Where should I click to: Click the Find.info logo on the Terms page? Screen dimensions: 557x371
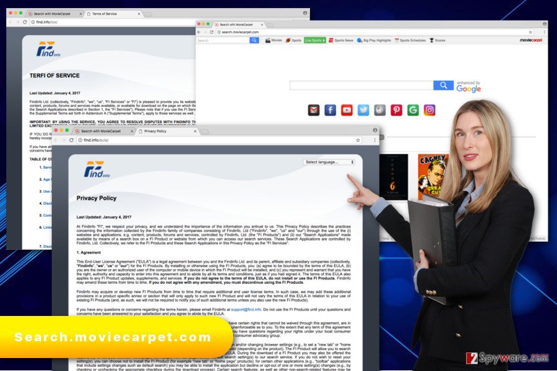[x=49, y=49]
